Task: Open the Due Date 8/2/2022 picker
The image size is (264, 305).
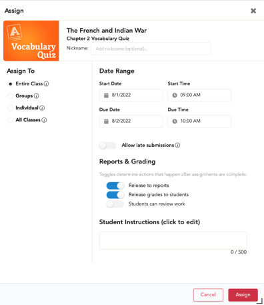Action: coord(131,121)
